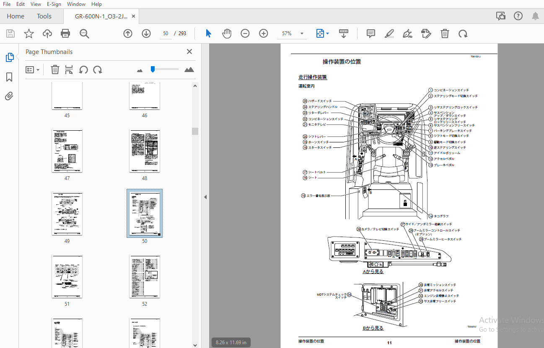Zoom out with the minus icon

[245, 34]
